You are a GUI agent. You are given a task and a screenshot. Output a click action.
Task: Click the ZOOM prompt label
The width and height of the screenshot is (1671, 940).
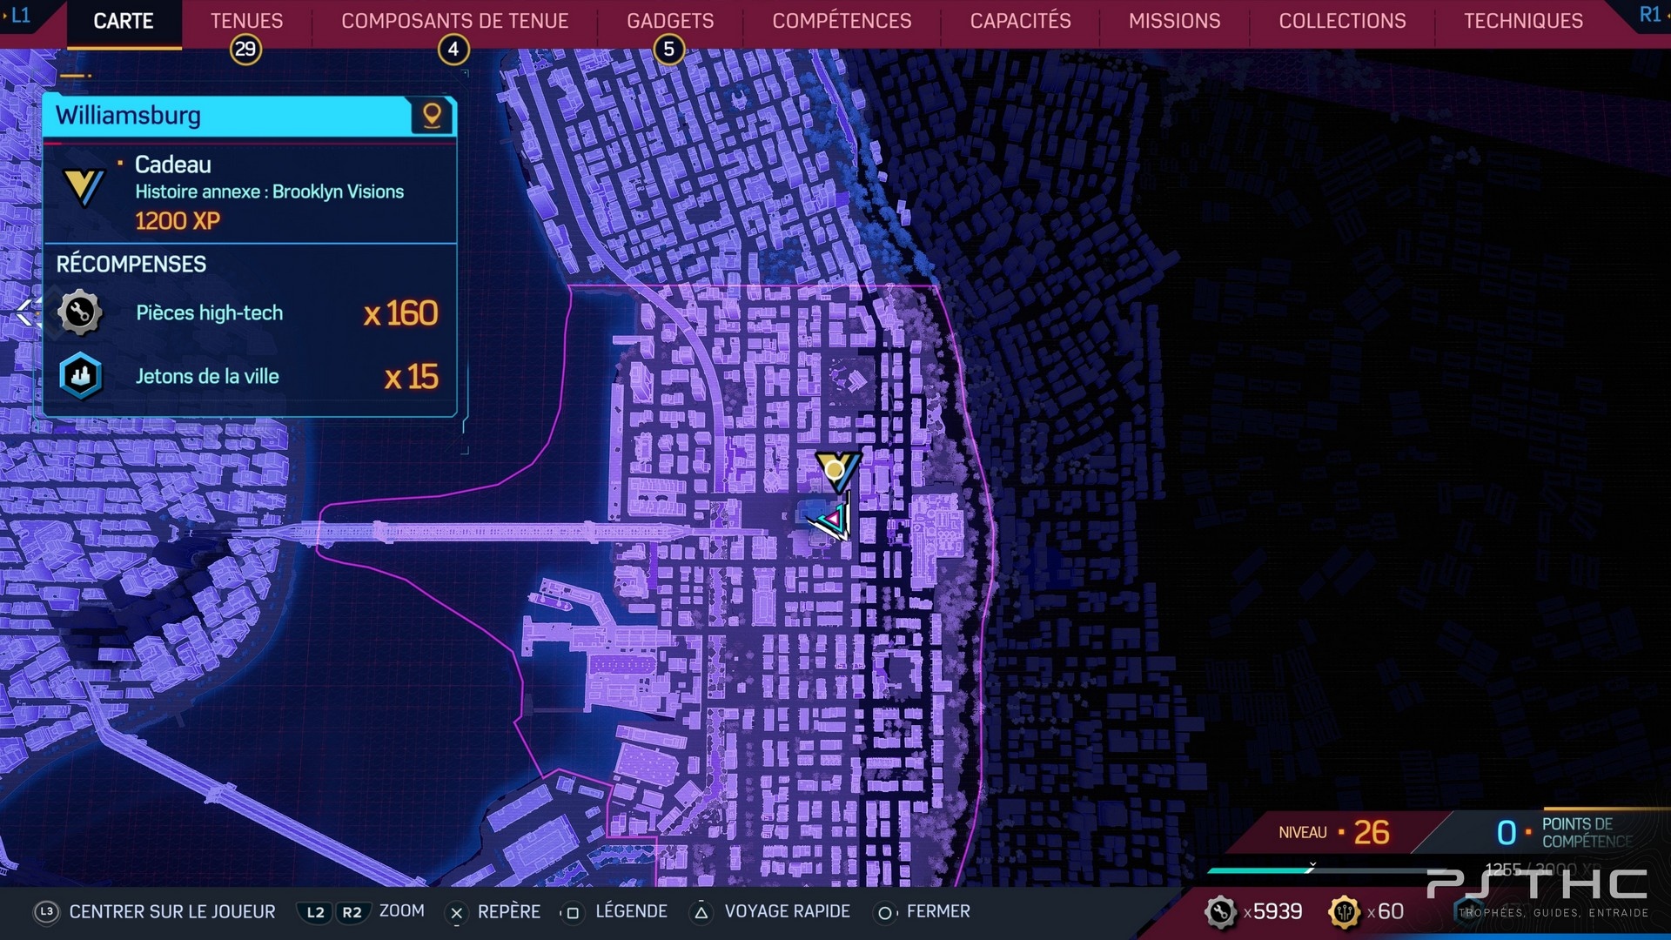tap(402, 910)
